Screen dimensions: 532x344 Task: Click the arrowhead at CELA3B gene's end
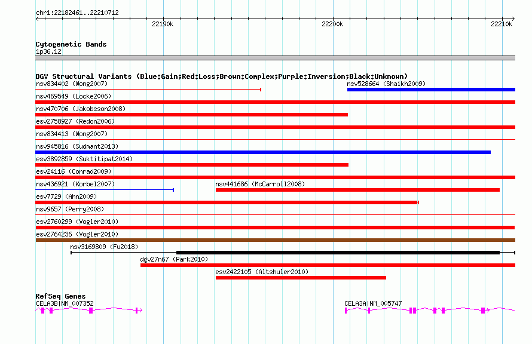pos(141,311)
